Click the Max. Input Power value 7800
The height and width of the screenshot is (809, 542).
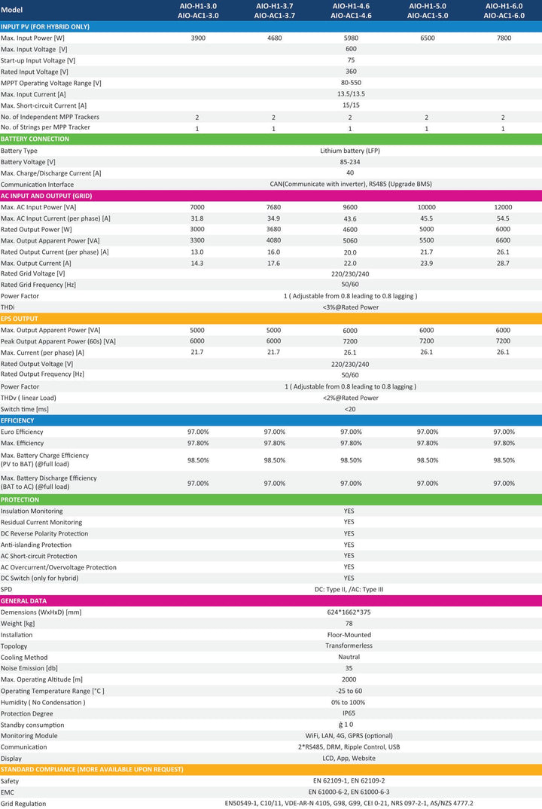(x=504, y=38)
